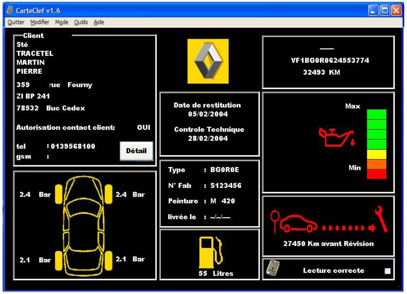
Task: Click the VIN VF1BG0R0624553774
Action: 330,60
